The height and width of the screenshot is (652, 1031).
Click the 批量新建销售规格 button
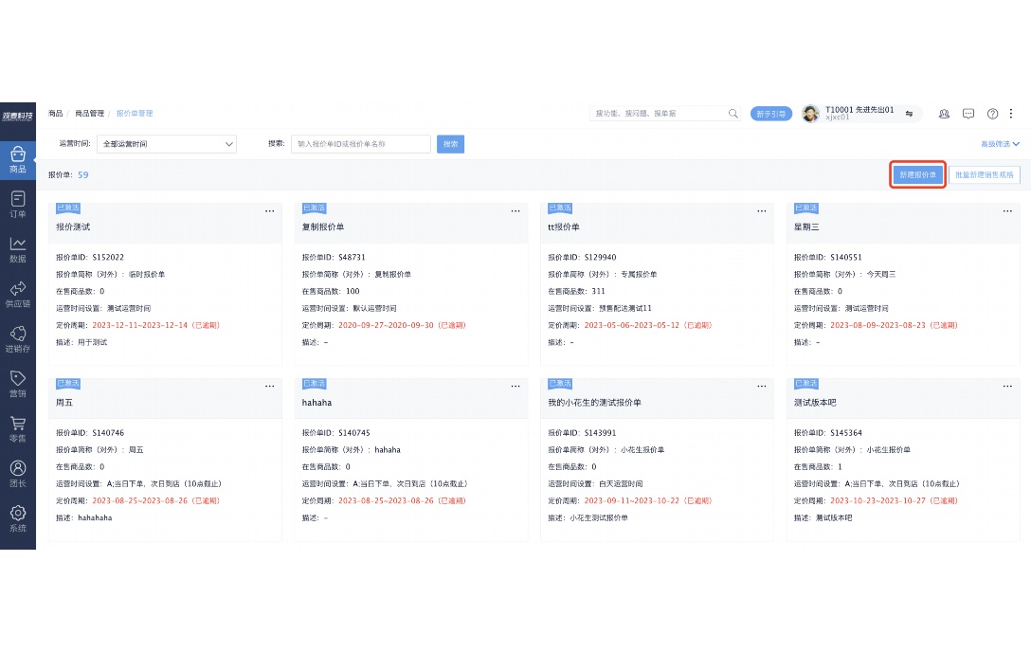click(x=984, y=174)
